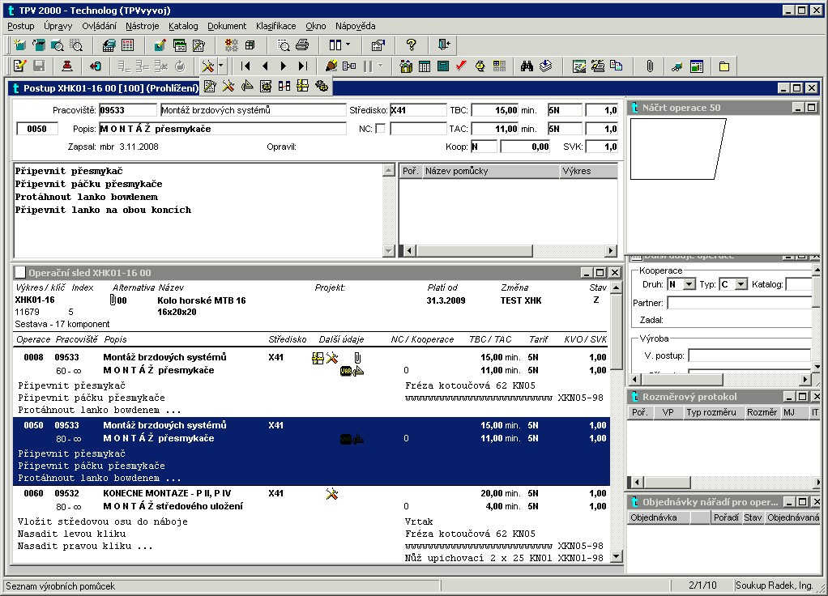Viewport: 828px width, 596px height.
Task: Click the Výkres column header in aids list
Action: pos(588,171)
